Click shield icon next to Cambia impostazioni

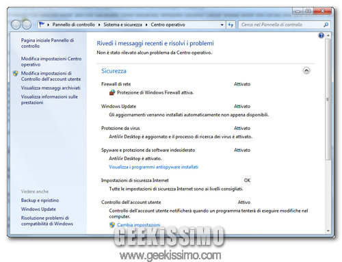point(112,225)
